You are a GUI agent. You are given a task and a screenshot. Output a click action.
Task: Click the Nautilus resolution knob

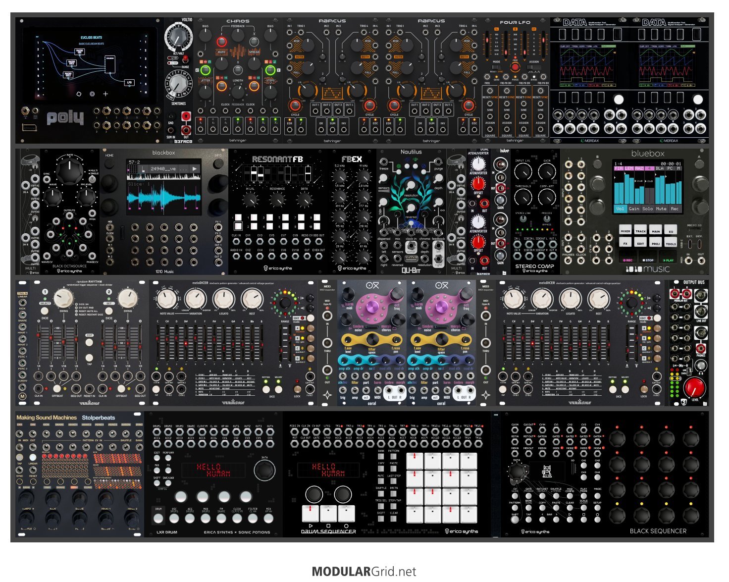[x=411, y=185]
